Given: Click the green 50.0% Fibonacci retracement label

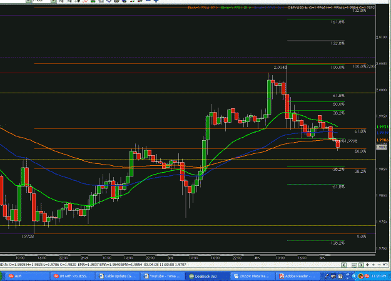Looking at the screenshot, I should [x=338, y=105].
